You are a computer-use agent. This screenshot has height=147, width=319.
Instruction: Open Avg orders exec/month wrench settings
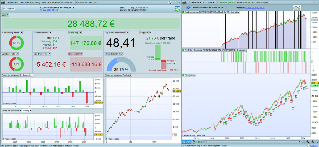pyautogui.click(x=127, y=32)
